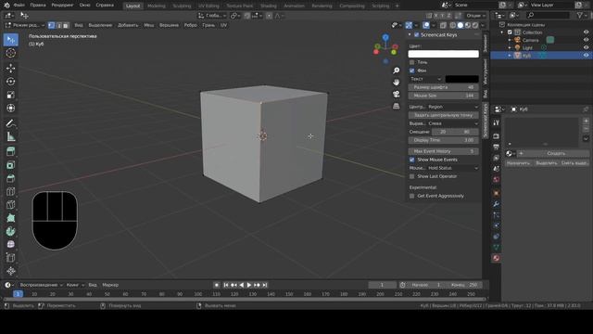Hide the Camera object via eye icon
Image resolution: width=593 pixels, height=334 pixels.
(x=586, y=40)
